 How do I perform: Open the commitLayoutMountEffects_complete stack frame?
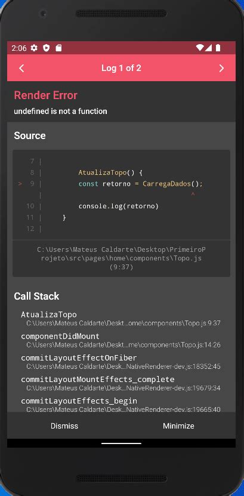coord(121,383)
